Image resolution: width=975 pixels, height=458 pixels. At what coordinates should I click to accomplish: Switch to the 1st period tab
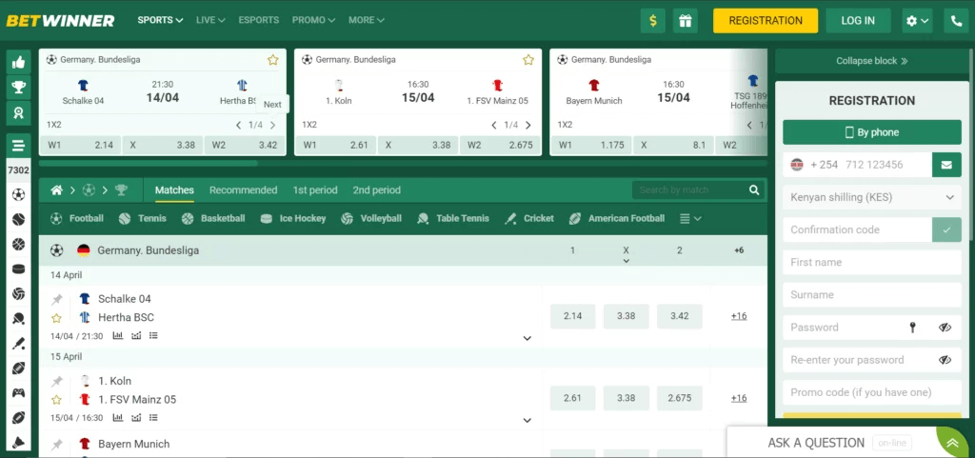pyautogui.click(x=315, y=190)
